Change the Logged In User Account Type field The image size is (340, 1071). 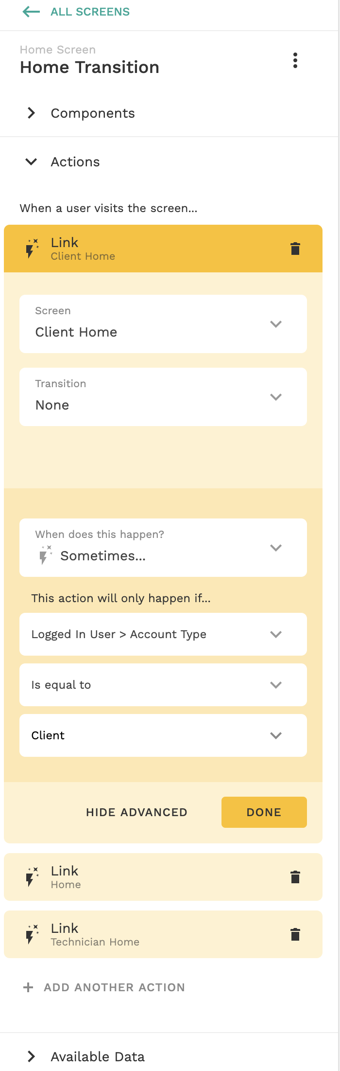coord(163,634)
